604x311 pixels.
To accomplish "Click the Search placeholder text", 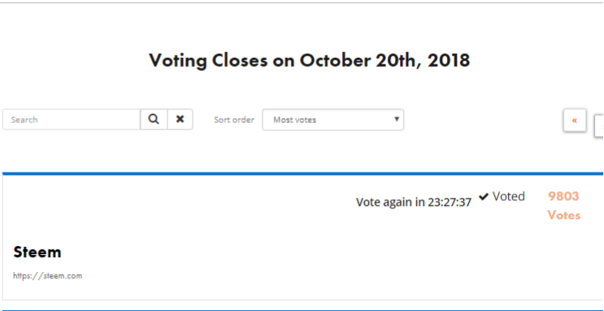I will (24, 120).
